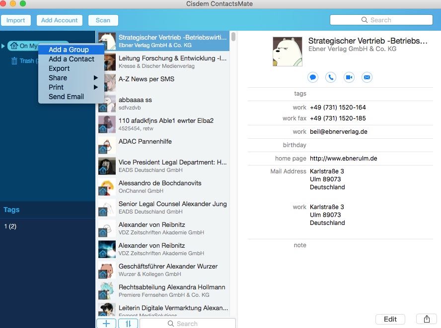This screenshot has height=328, width=441.
Task: Click work phone +49 (731) 1520-164
Action: pos(338,107)
